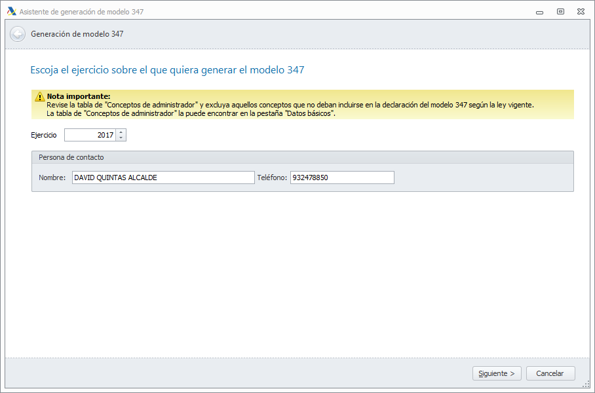
Task: Go back using the round arrow icon
Action: click(x=18, y=34)
